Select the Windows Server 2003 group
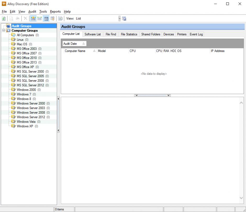Viewport: 246px width, 212px height. coord(31,108)
